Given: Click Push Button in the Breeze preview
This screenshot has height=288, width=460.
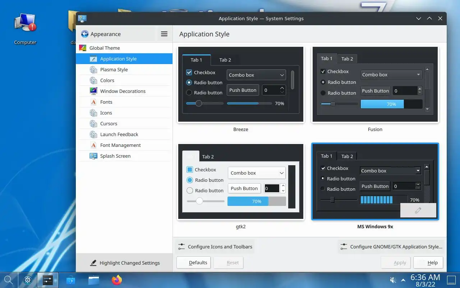Looking at the screenshot, I should pos(243,90).
